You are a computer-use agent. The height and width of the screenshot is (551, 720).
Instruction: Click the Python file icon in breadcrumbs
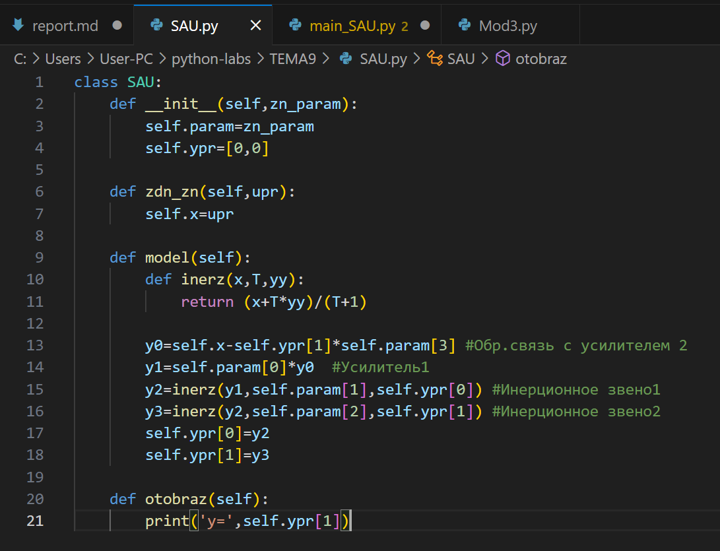[x=346, y=59]
